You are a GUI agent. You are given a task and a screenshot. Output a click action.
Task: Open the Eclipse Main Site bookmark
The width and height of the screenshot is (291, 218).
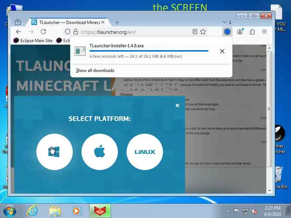point(33,40)
